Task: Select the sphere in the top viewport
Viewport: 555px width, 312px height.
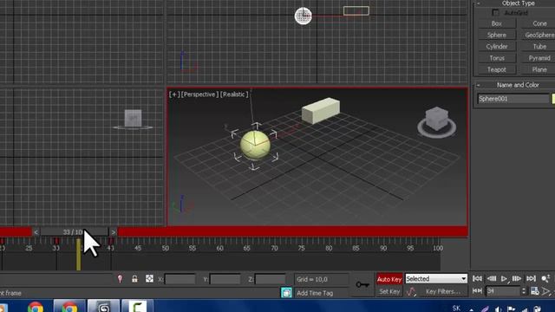Action: [304, 16]
